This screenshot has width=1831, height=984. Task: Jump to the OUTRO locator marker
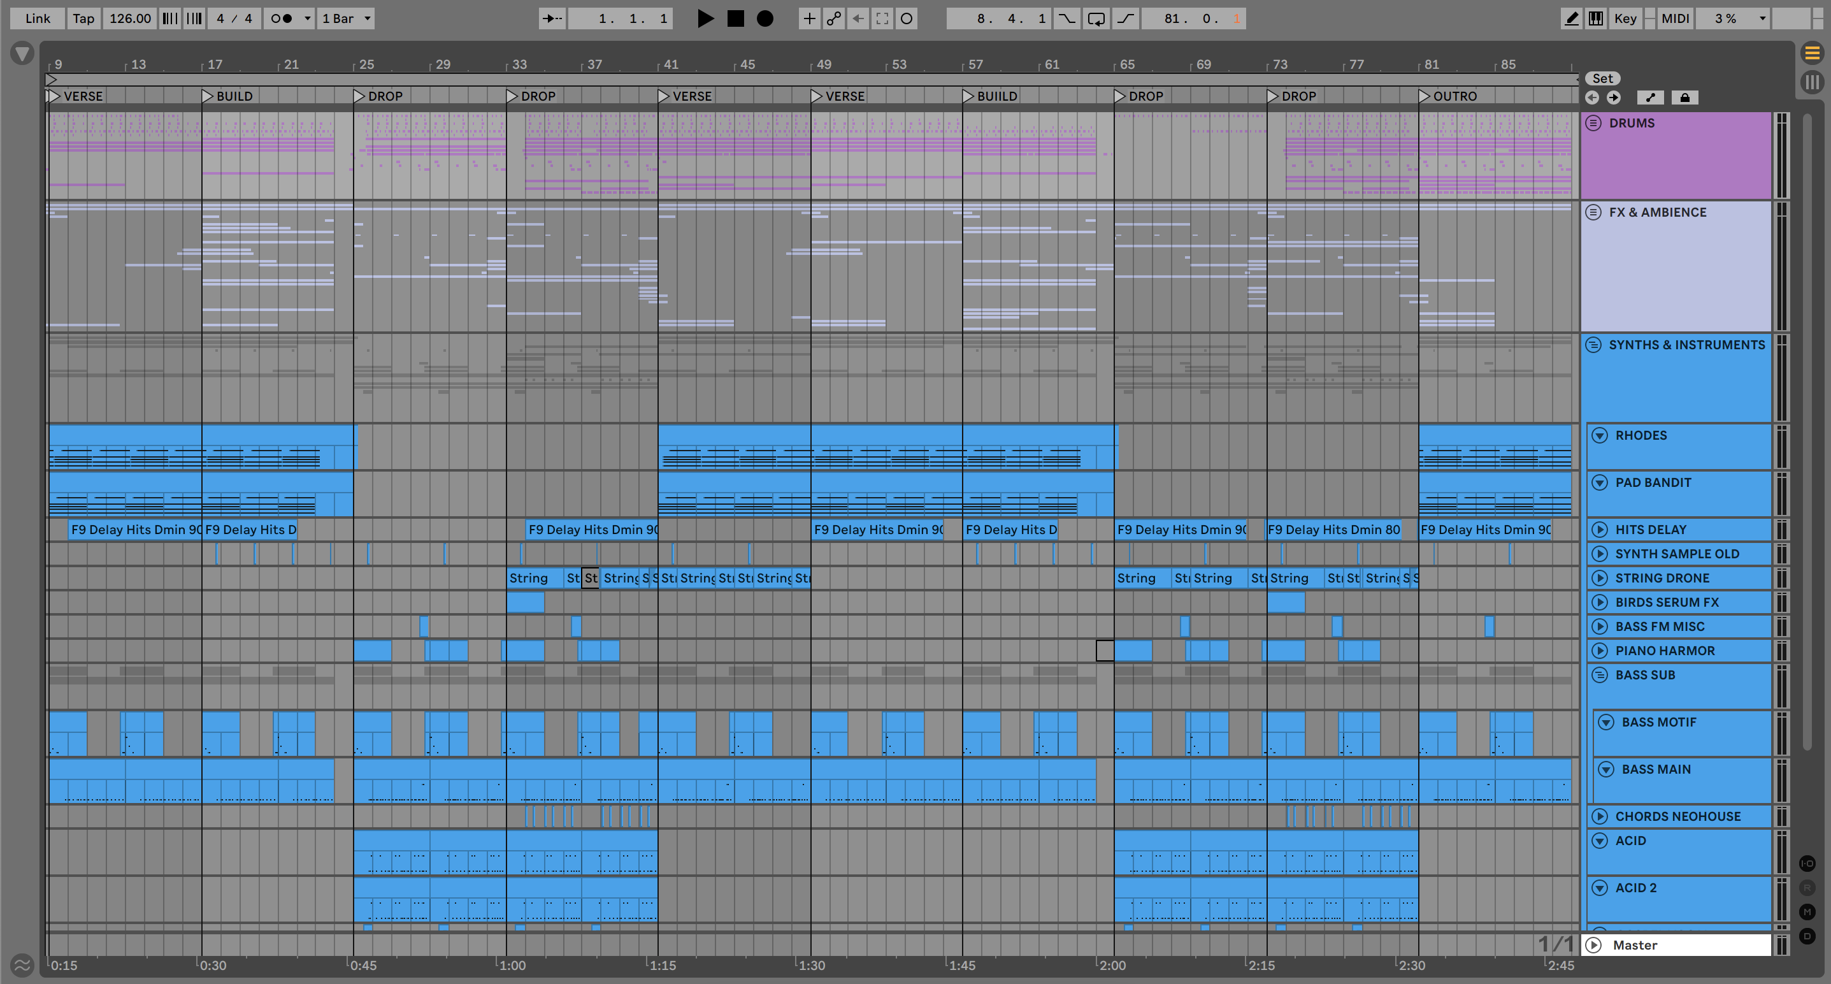click(x=1425, y=96)
